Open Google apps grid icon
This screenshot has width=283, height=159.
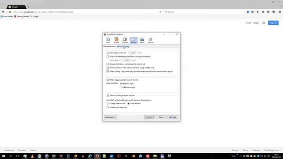click(x=264, y=23)
